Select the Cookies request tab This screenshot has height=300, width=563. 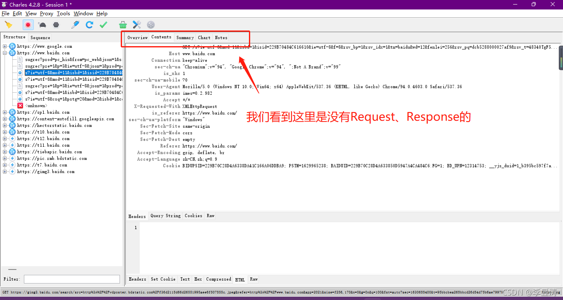coord(193,216)
